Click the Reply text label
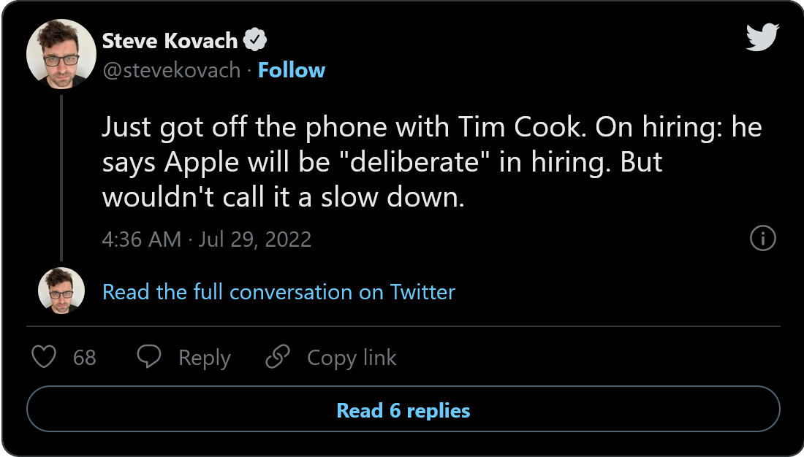The height and width of the screenshot is (457, 804). (205, 358)
